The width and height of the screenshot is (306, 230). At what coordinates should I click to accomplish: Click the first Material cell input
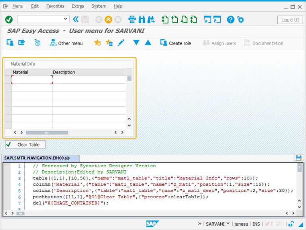[x=32, y=80]
